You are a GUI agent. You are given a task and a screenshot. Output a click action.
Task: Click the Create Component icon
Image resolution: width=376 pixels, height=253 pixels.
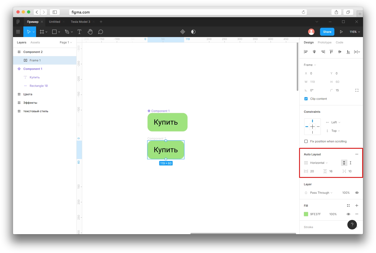(x=183, y=32)
